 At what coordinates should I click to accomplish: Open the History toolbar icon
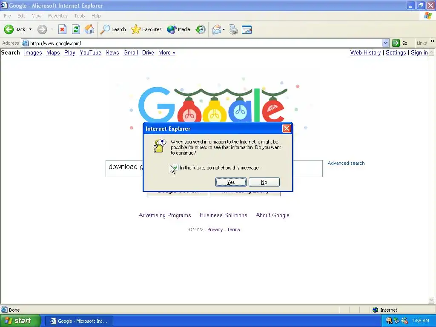pyautogui.click(x=201, y=29)
